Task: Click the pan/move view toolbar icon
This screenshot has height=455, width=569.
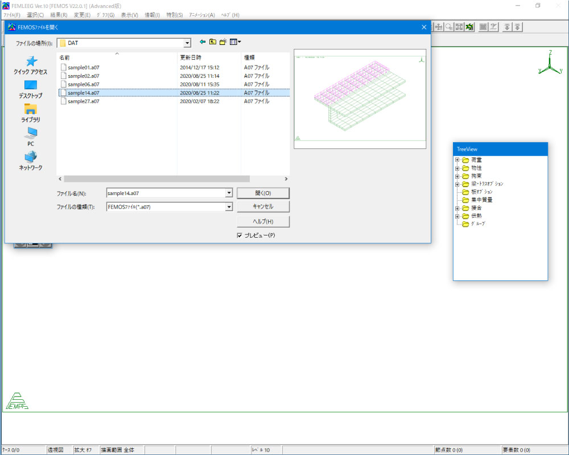Action: point(439,27)
